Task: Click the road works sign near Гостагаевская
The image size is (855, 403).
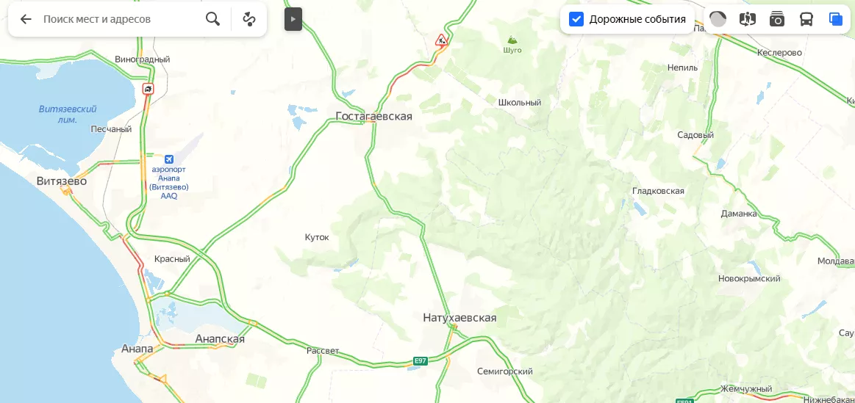Action: [x=441, y=40]
